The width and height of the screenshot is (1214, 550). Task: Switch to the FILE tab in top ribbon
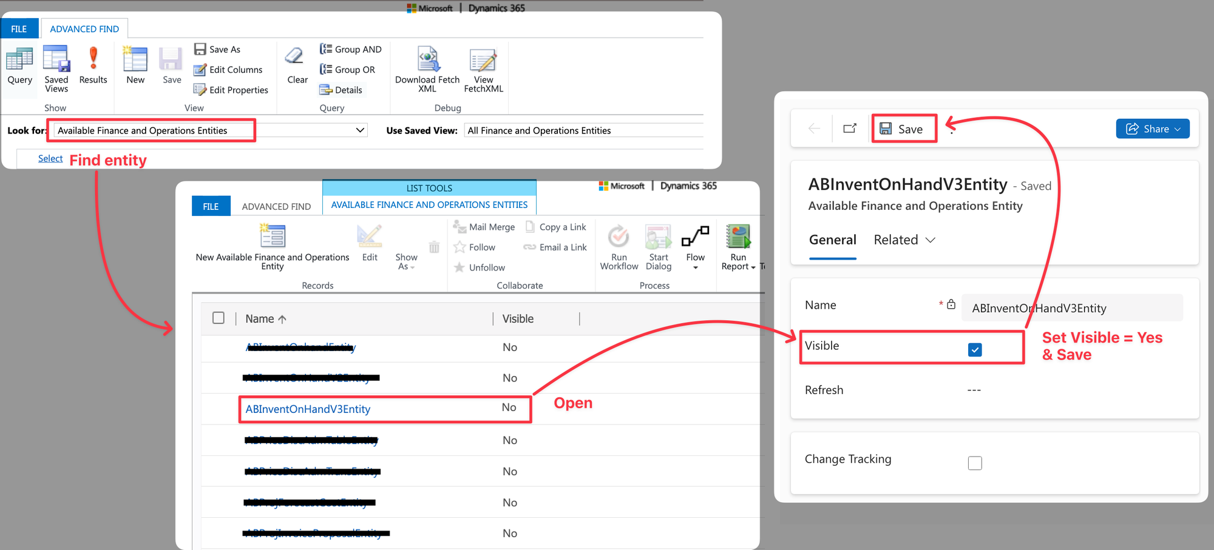coord(19,29)
